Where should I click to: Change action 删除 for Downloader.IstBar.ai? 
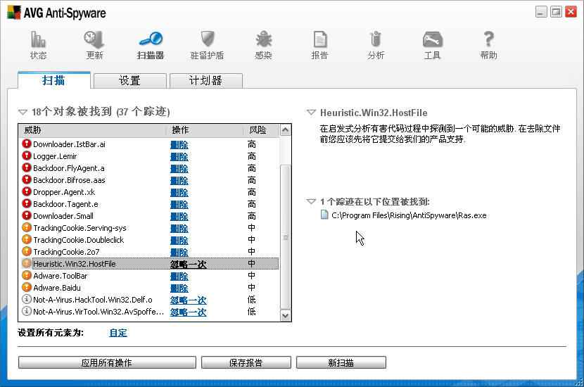(179, 144)
